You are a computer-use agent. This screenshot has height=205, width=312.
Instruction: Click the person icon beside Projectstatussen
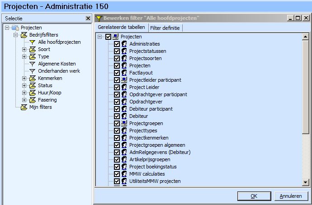coord(124,51)
